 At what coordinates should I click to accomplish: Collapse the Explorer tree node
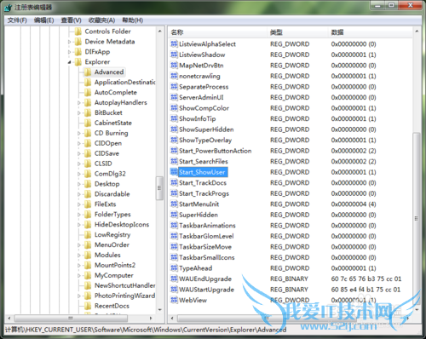pos(69,62)
